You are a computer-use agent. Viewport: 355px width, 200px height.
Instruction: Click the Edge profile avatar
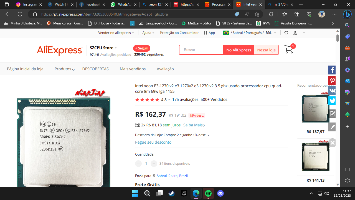322,14
